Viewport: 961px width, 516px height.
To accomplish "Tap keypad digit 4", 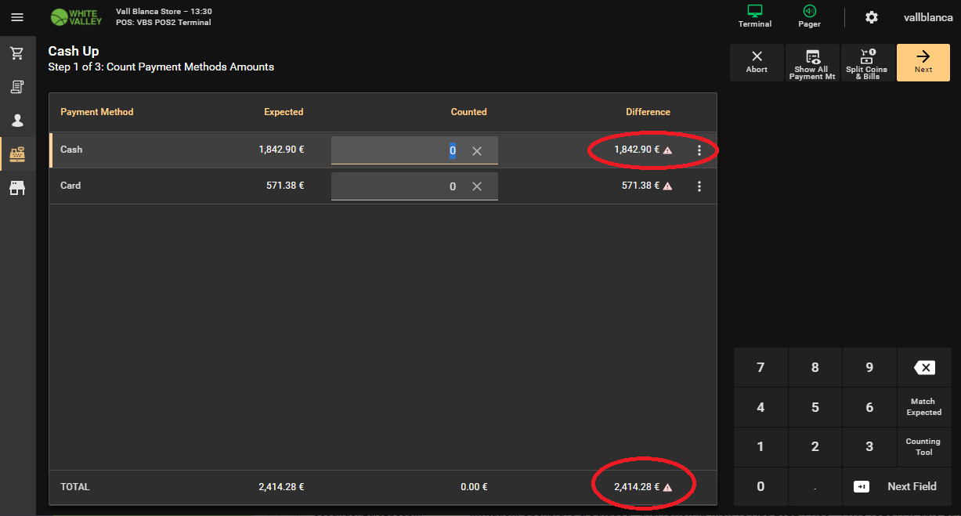I will pos(760,407).
